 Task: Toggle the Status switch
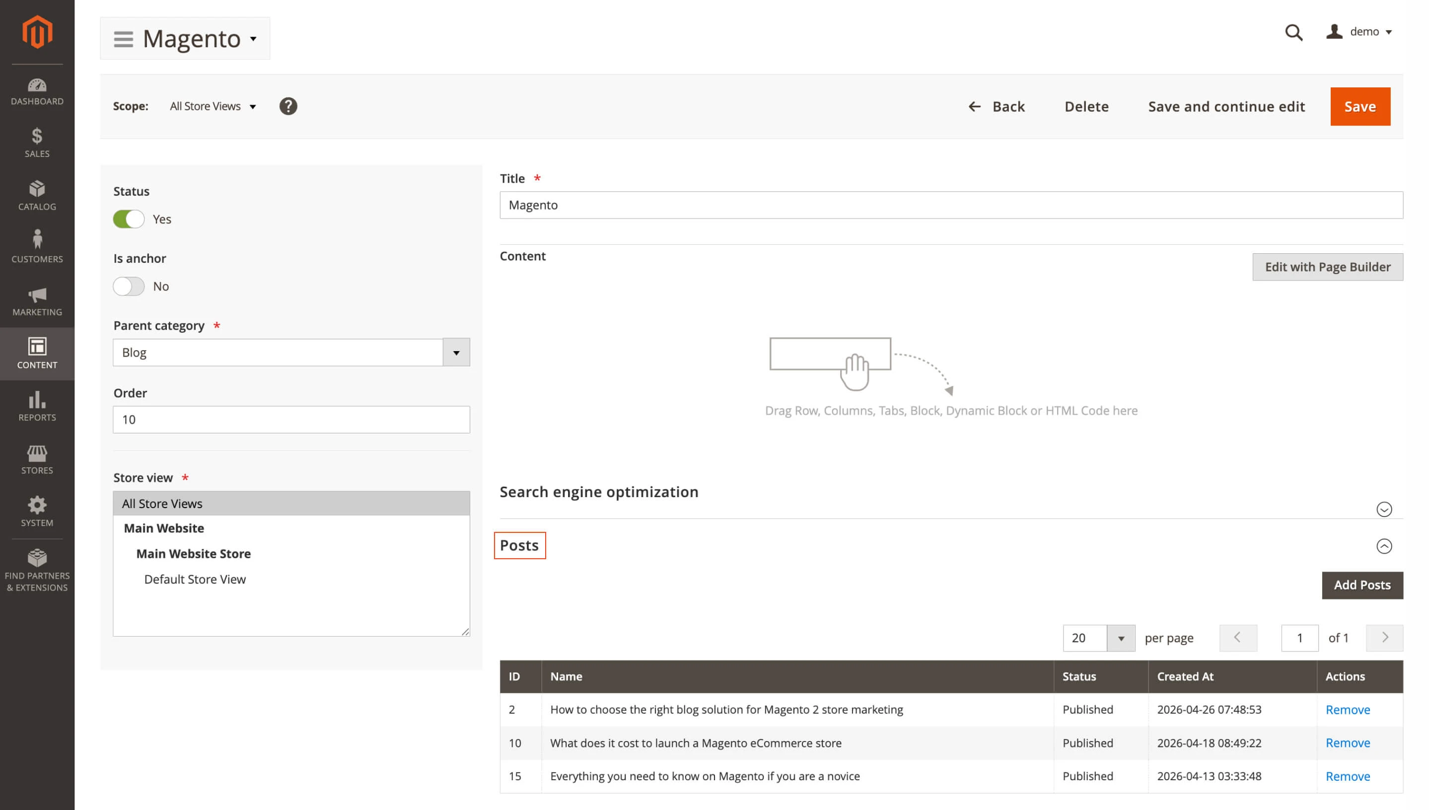click(x=129, y=219)
